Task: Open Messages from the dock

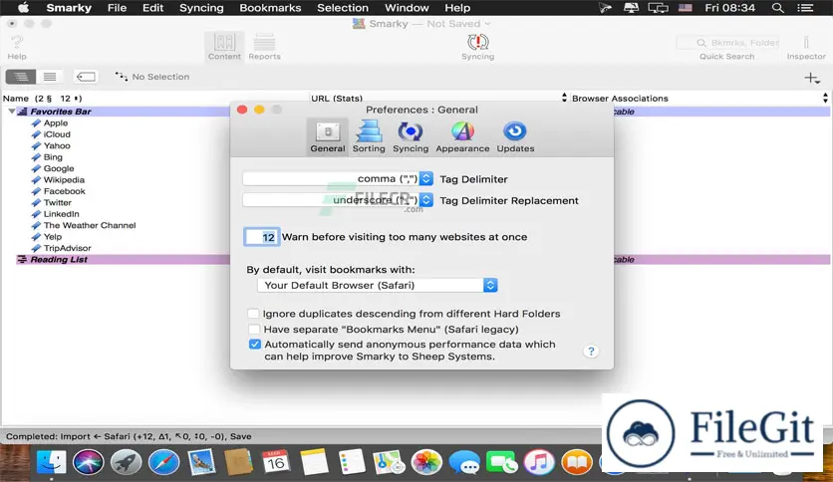Action: 463,462
